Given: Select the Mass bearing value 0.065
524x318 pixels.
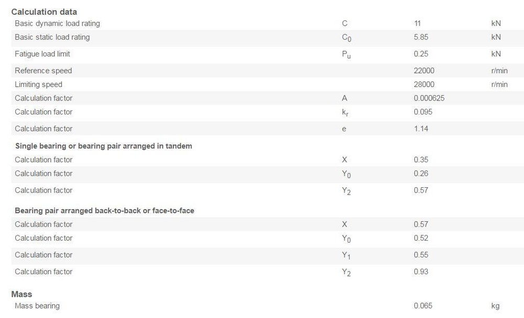Looking at the screenshot, I should coord(423,305).
